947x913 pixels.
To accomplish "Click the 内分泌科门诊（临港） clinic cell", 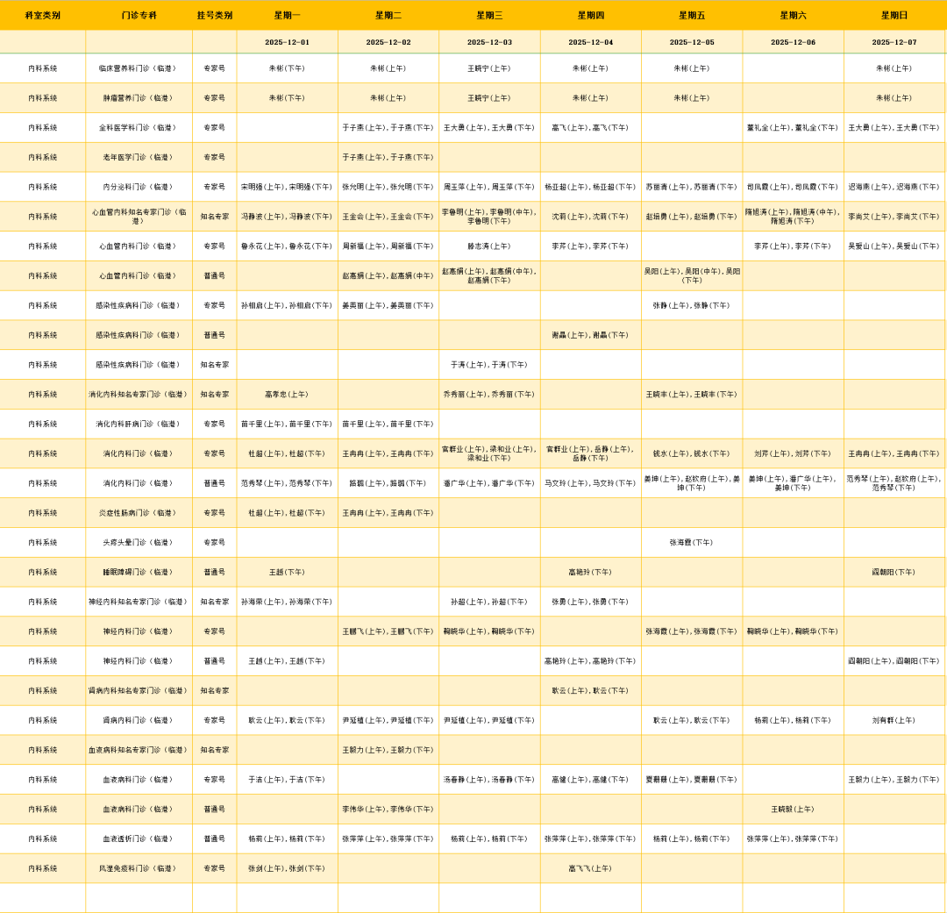I will coord(139,187).
